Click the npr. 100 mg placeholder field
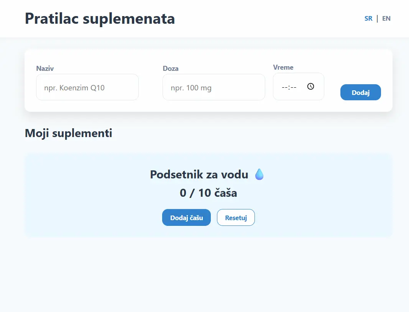The image size is (409, 312). pyautogui.click(x=191, y=87)
